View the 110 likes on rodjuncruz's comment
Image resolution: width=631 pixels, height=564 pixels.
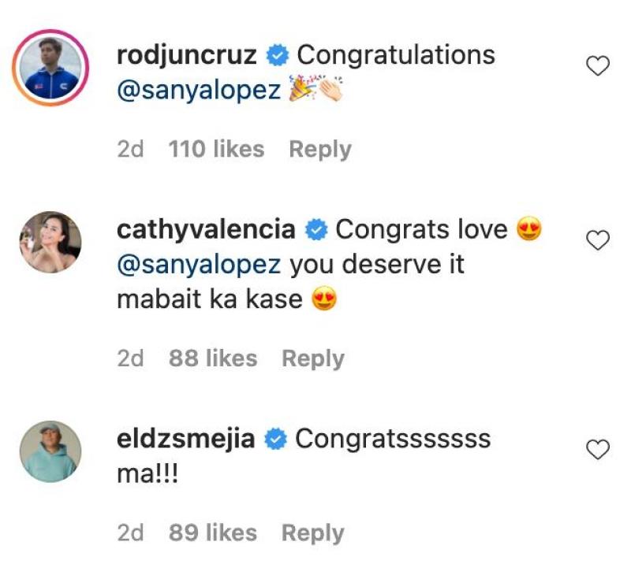pos(216,149)
